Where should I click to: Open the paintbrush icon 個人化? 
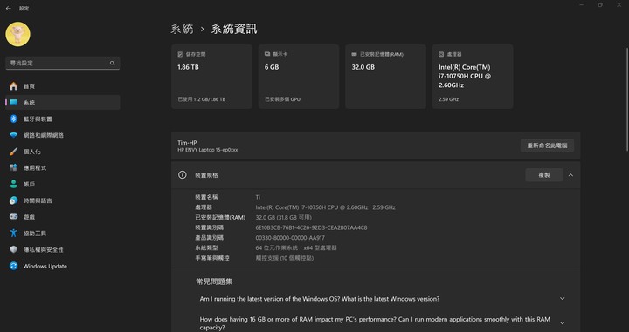(14, 152)
